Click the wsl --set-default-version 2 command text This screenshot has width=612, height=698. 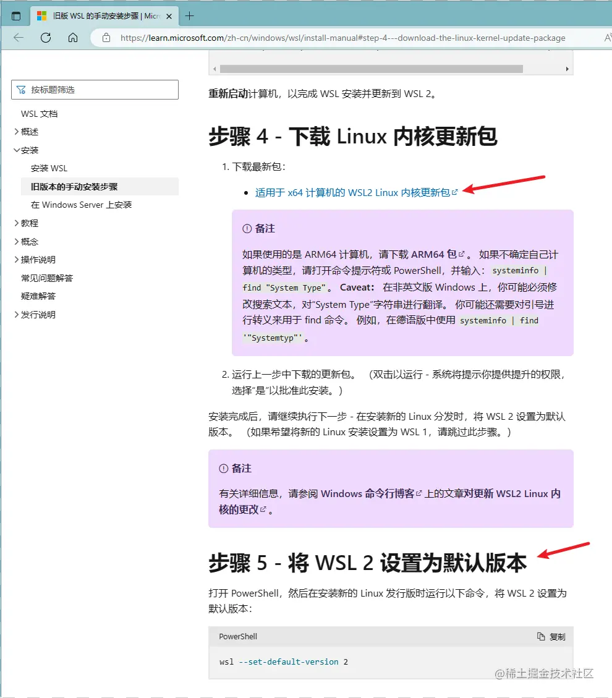284,662
